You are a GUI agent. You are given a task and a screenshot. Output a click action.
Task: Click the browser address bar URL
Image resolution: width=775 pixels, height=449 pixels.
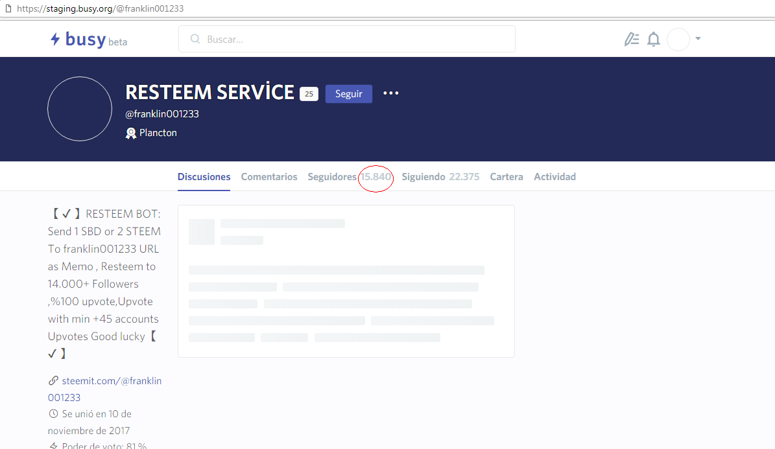(x=101, y=8)
